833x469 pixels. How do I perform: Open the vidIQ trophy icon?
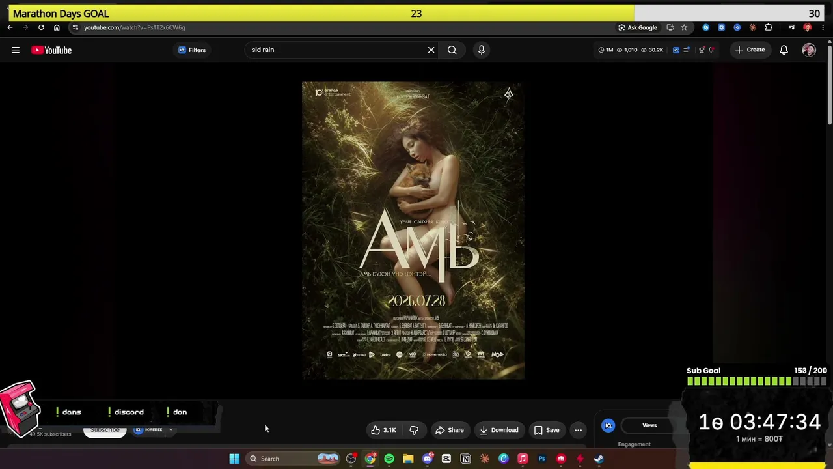pos(702,50)
